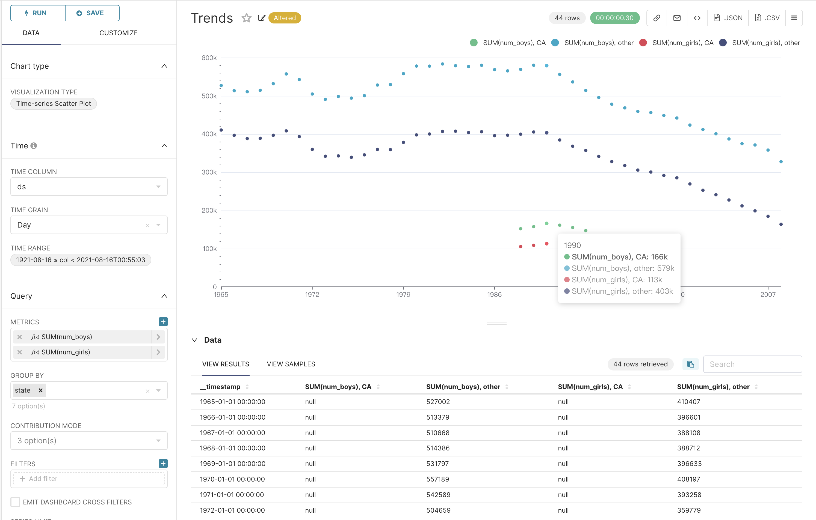The image size is (816, 520).
Task: Click the results Search field
Action: click(752, 364)
